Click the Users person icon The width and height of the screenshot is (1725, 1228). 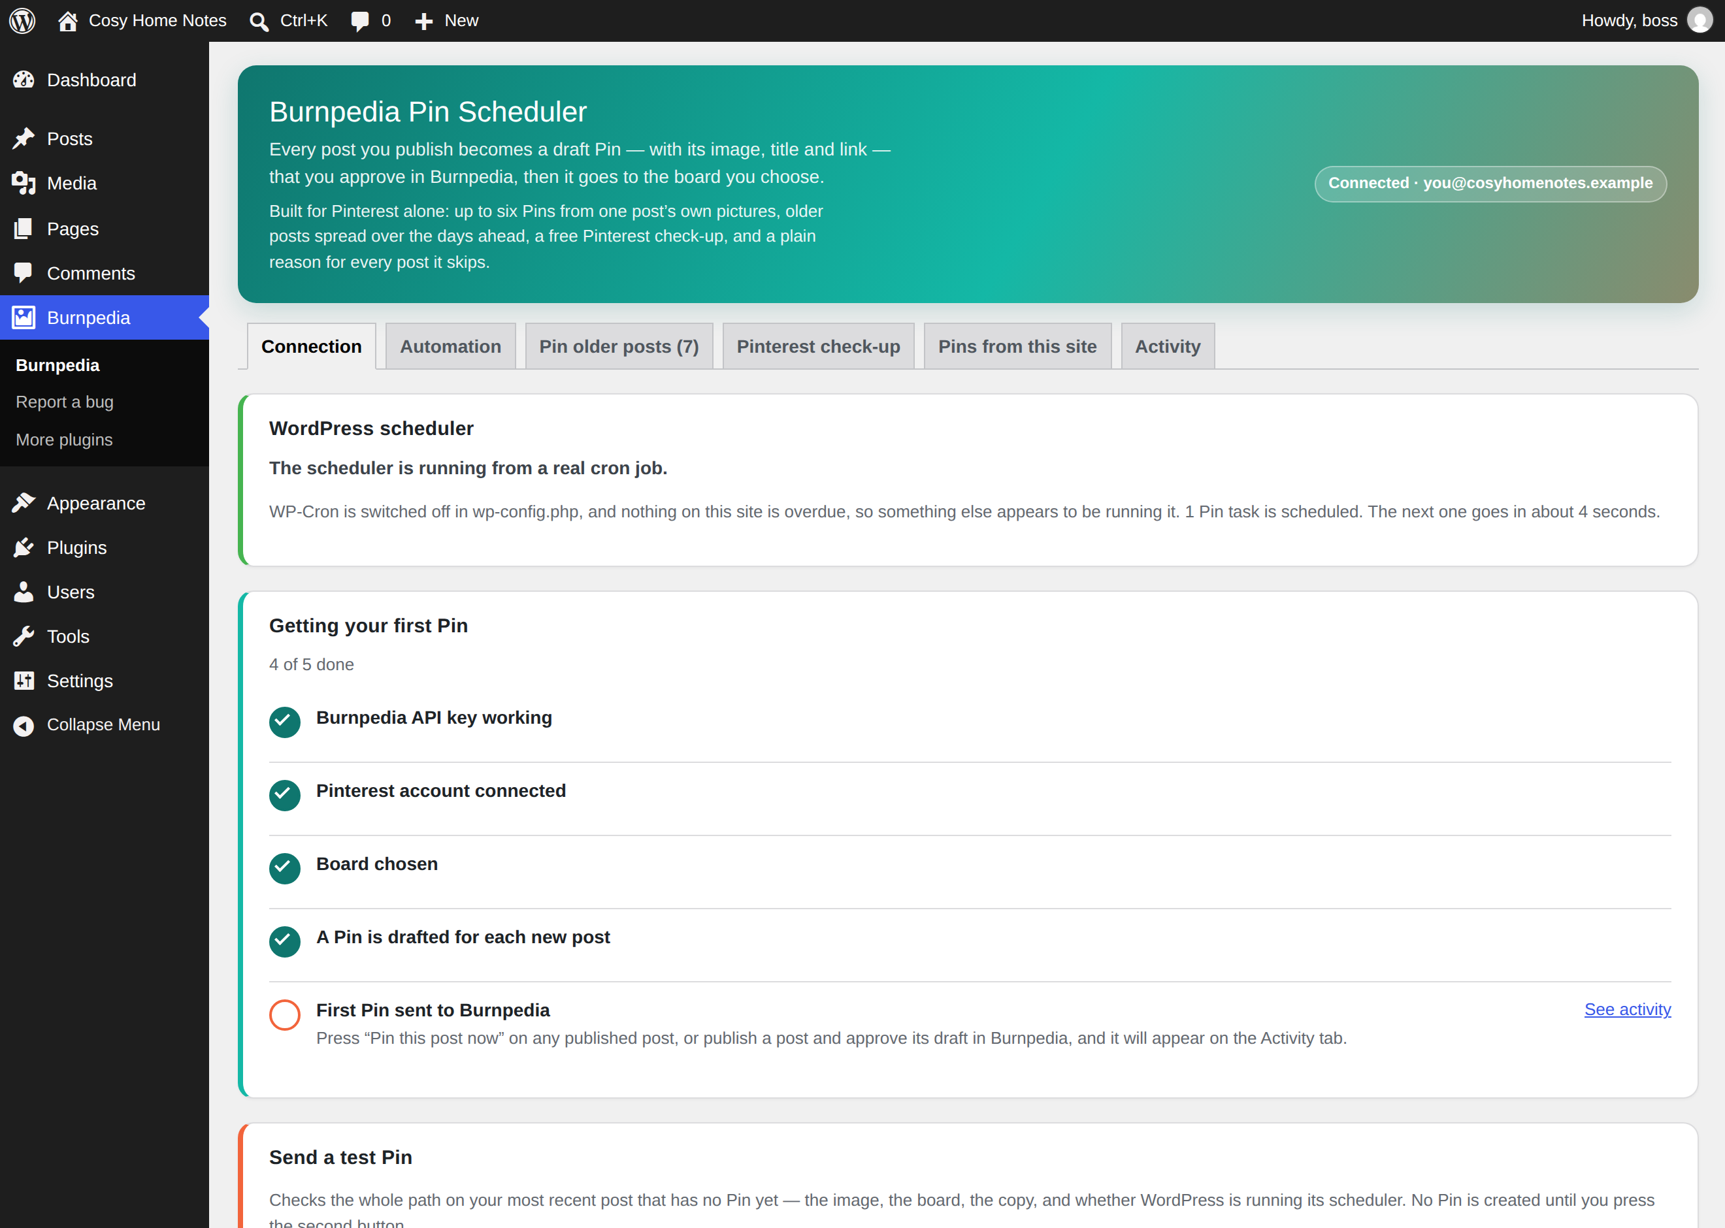click(24, 592)
